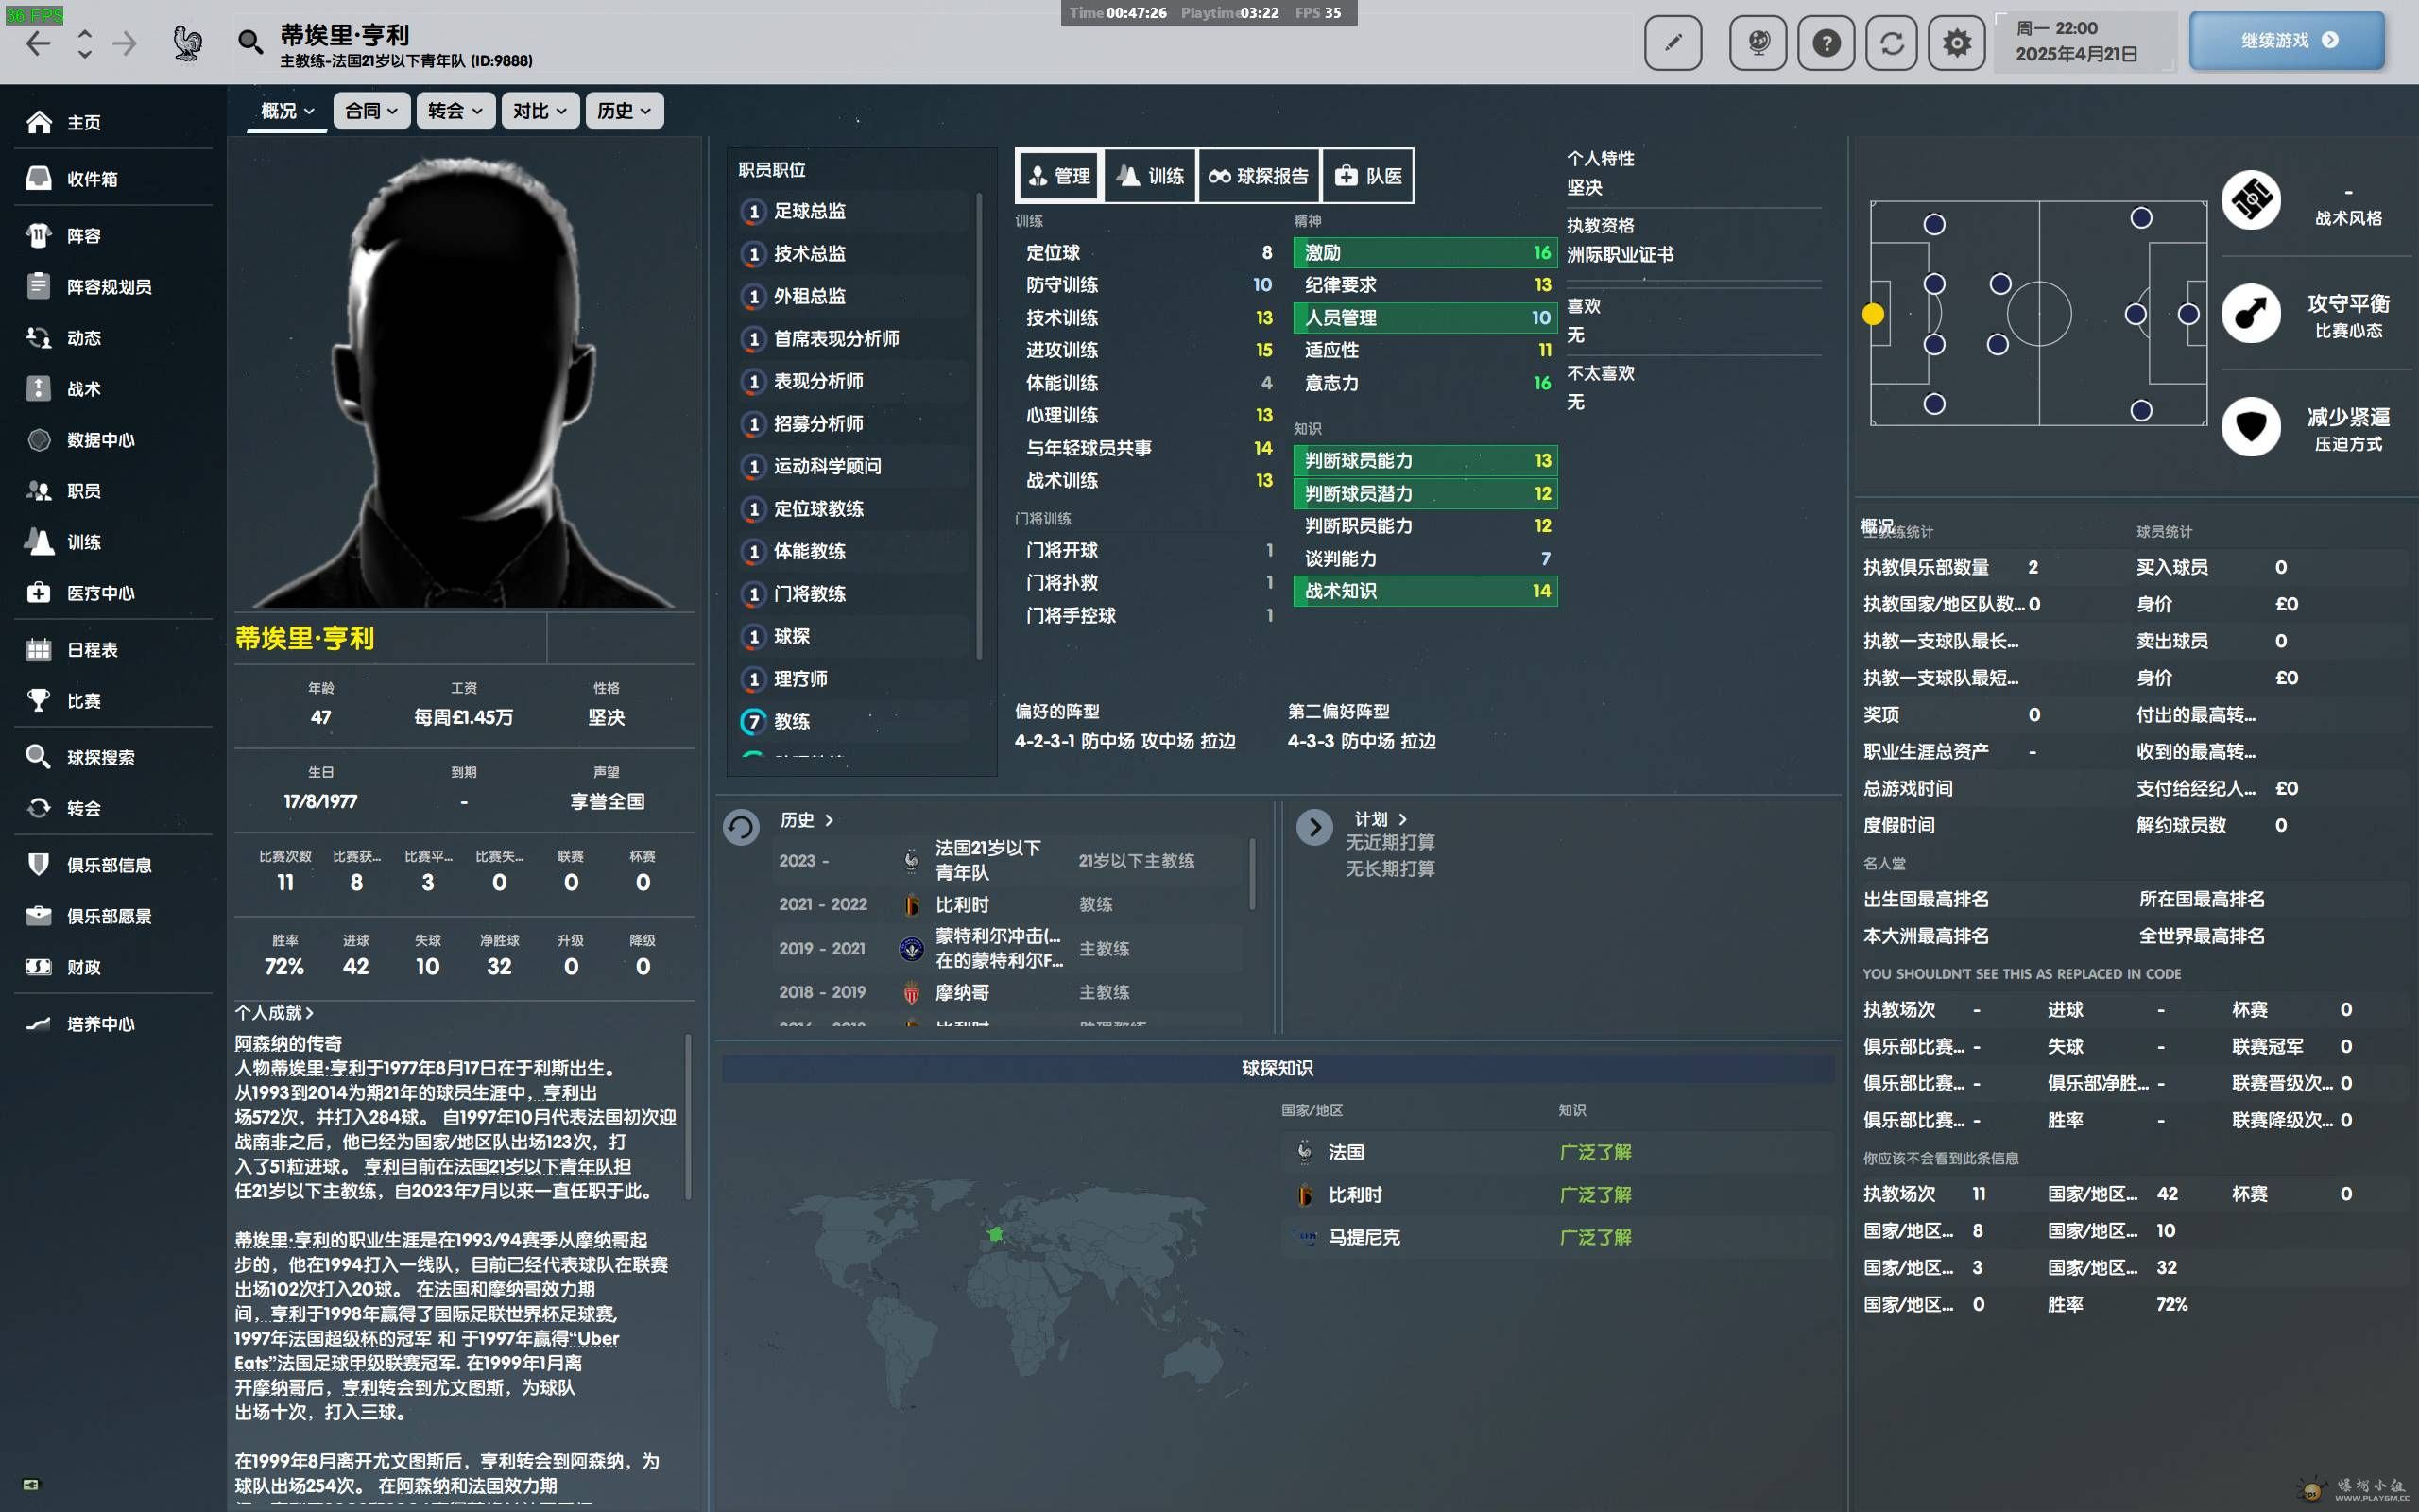This screenshot has width=2419, height=1512.
Task: Open the Personal achievements (个人成就) link
Action: pyautogui.click(x=274, y=1012)
